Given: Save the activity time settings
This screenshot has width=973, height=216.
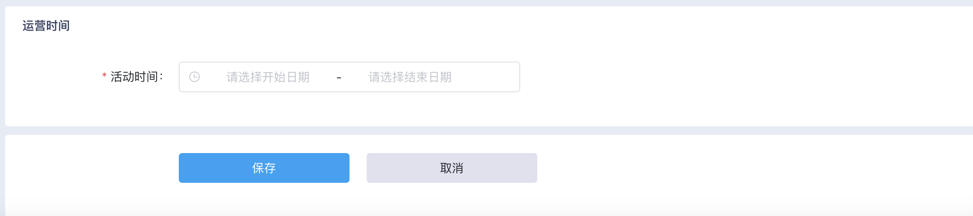Looking at the screenshot, I should [264, 168].
